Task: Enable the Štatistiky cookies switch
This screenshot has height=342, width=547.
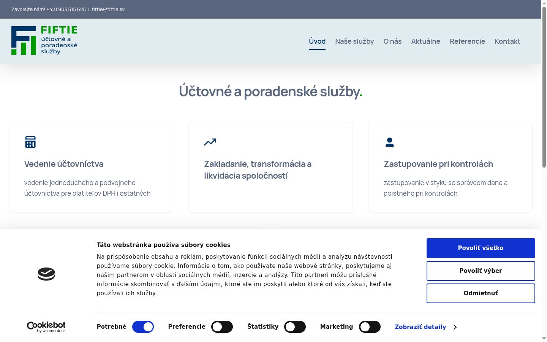Action: (x=295, y=327)
